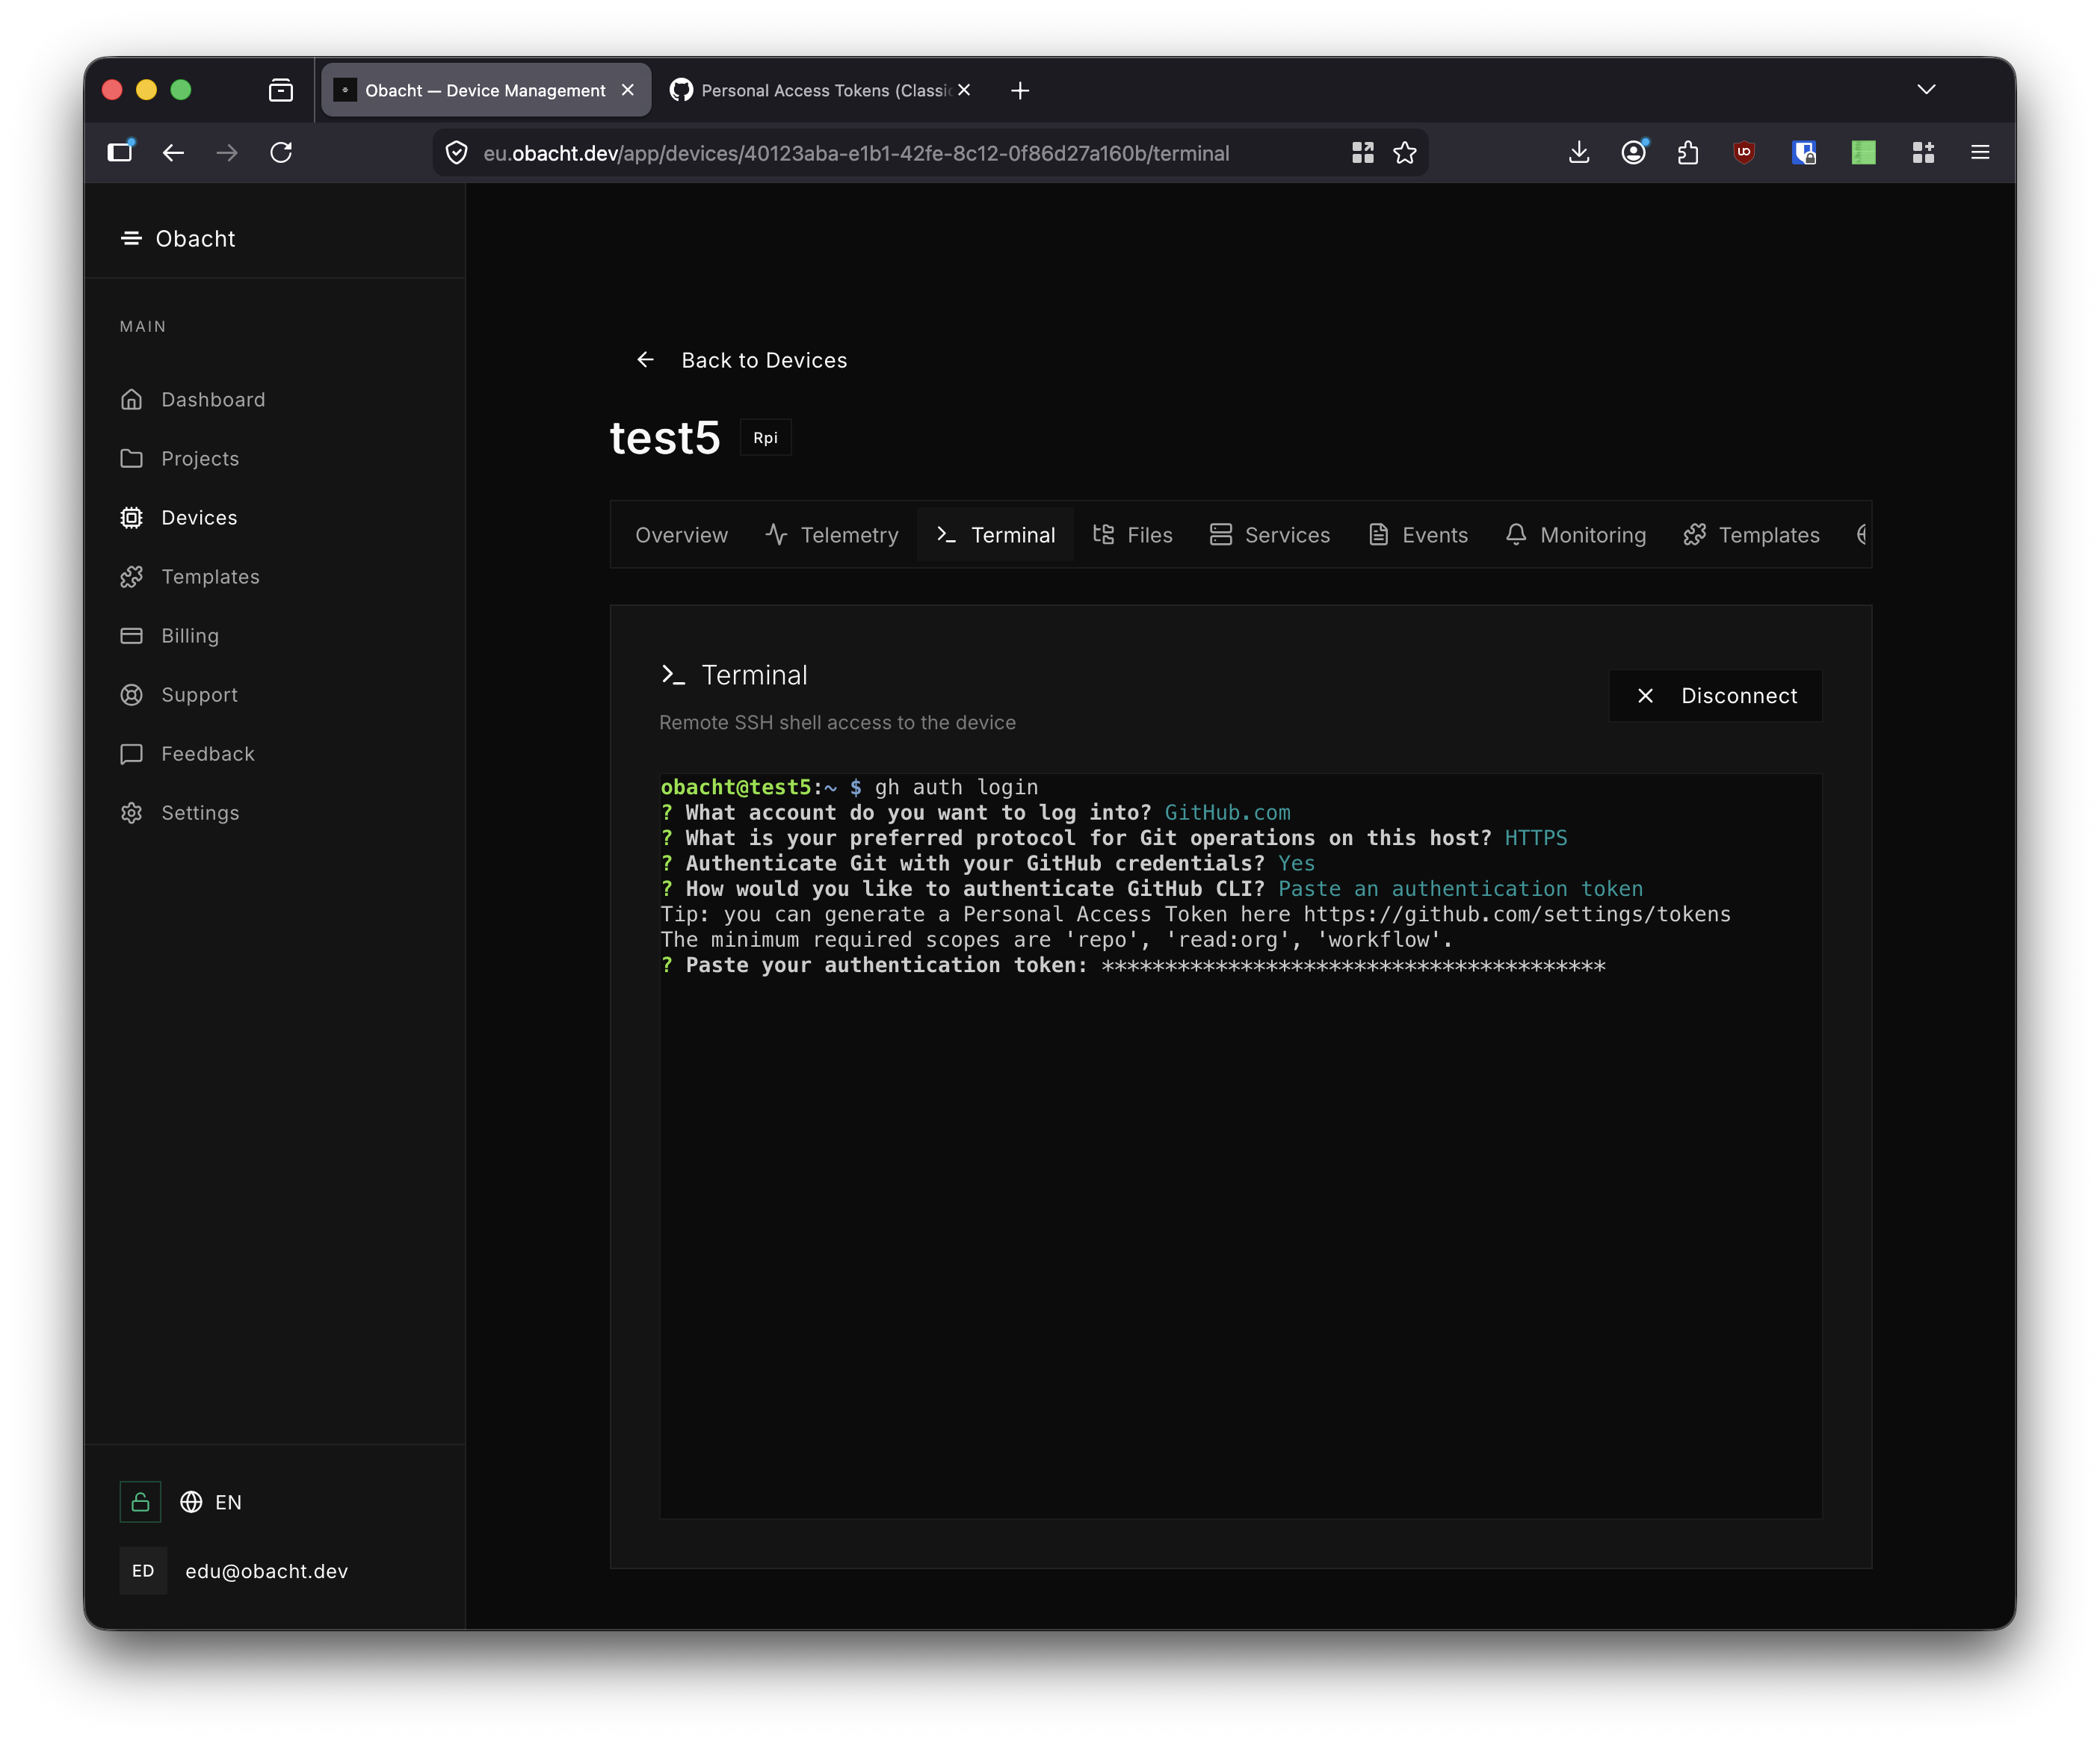Open the browser downloads panel
2100x1741 pixels.
click(x=1579, y=152)
